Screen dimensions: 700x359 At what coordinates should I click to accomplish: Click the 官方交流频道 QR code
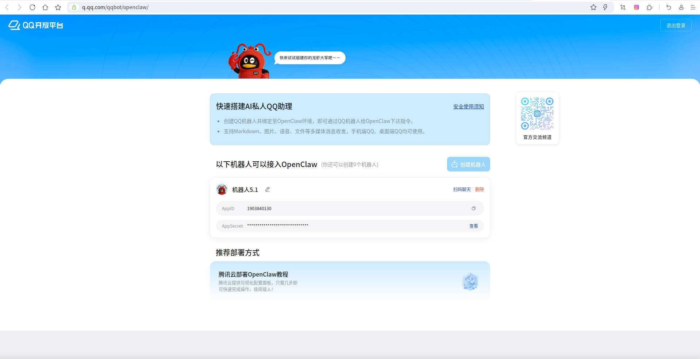(x=537, y=113)
